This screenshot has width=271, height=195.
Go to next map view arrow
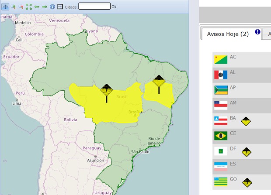pyautogui.click(x=45, y=7)
